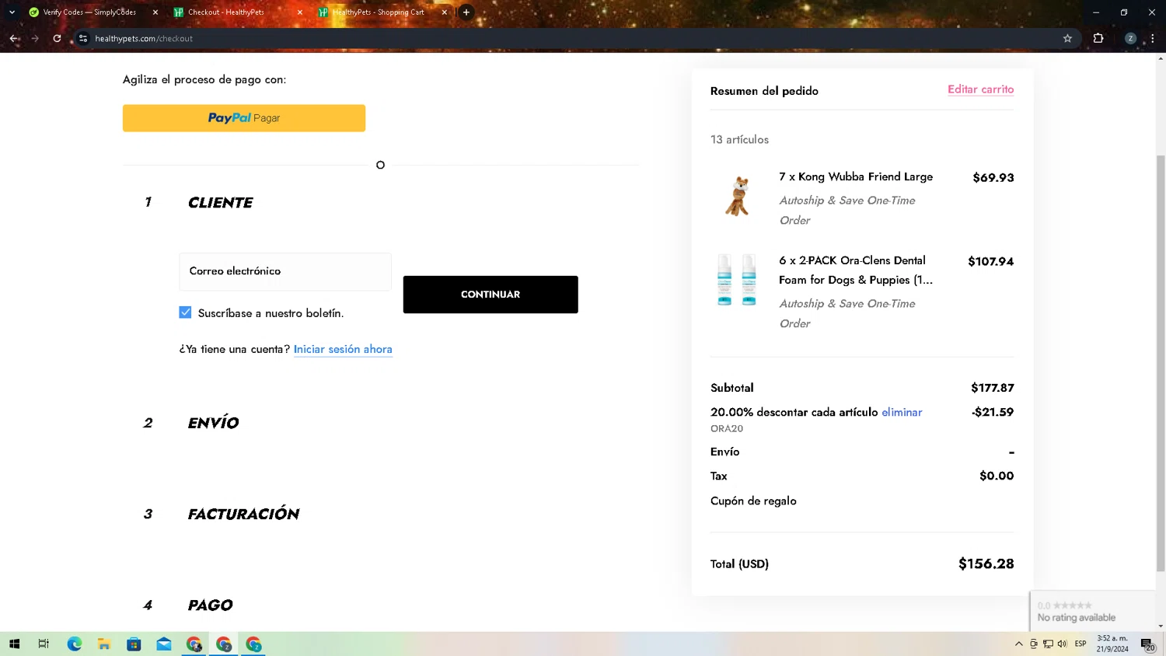Open volume control in system tray
Viewport: 1166px width, 656px height.
coord(1063,644)
